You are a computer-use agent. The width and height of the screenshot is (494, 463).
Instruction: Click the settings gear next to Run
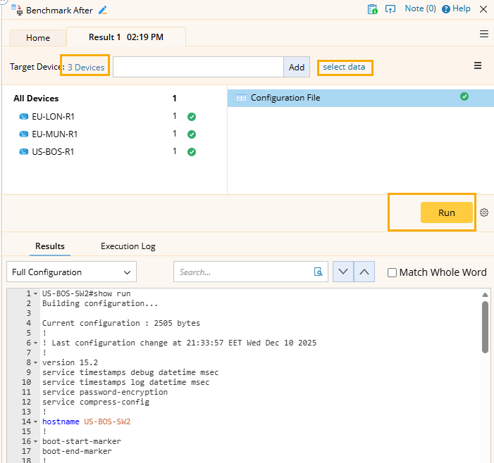[x=484, y=213]
